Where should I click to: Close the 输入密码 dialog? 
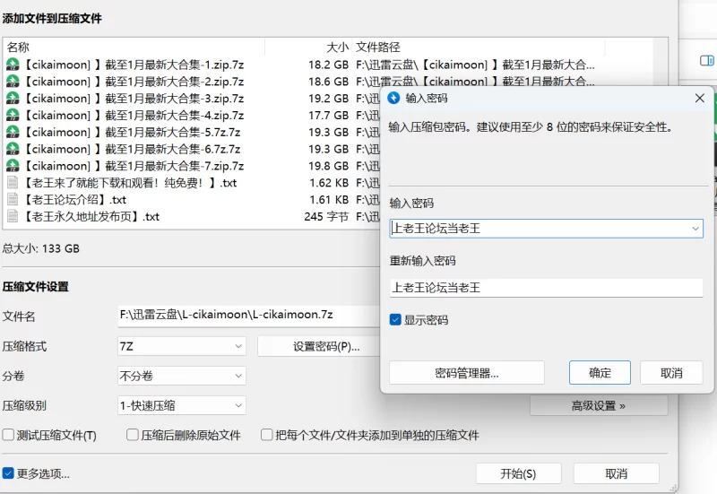tap(700, 98)
